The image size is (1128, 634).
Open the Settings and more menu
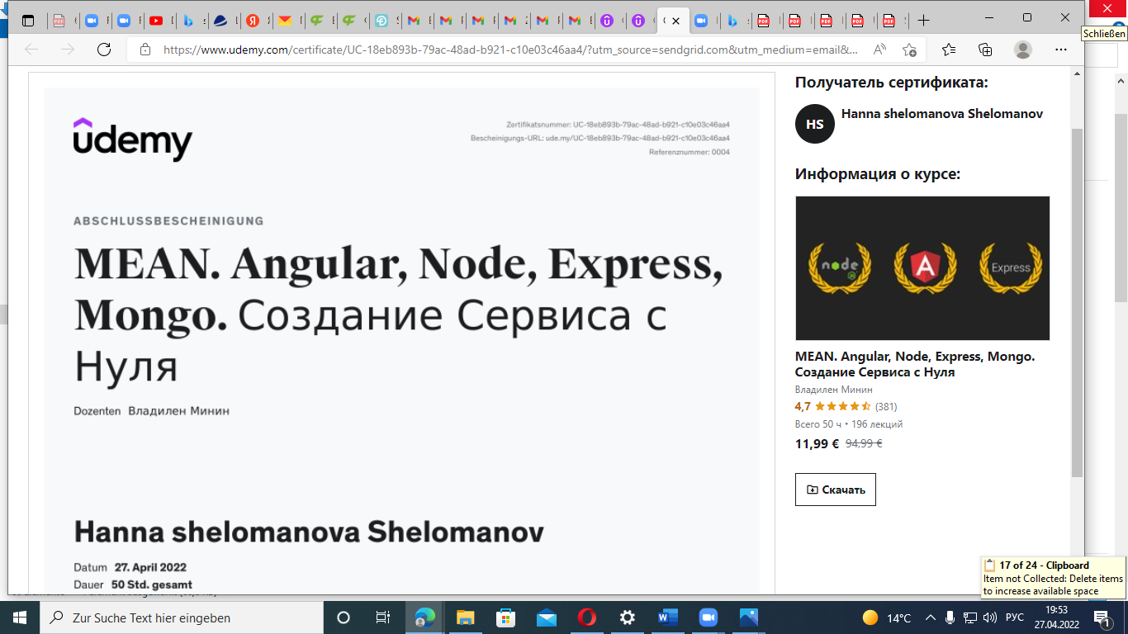[x=1060, y=50]
